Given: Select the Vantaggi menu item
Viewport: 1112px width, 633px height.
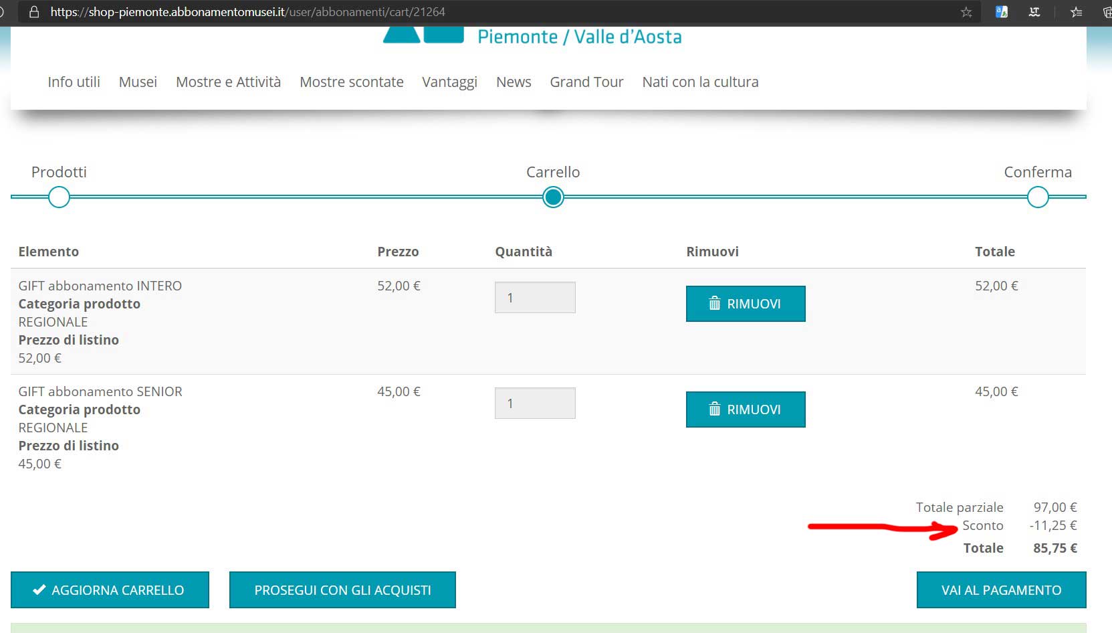Looking at the screenshot, I should tap(449, 82).
